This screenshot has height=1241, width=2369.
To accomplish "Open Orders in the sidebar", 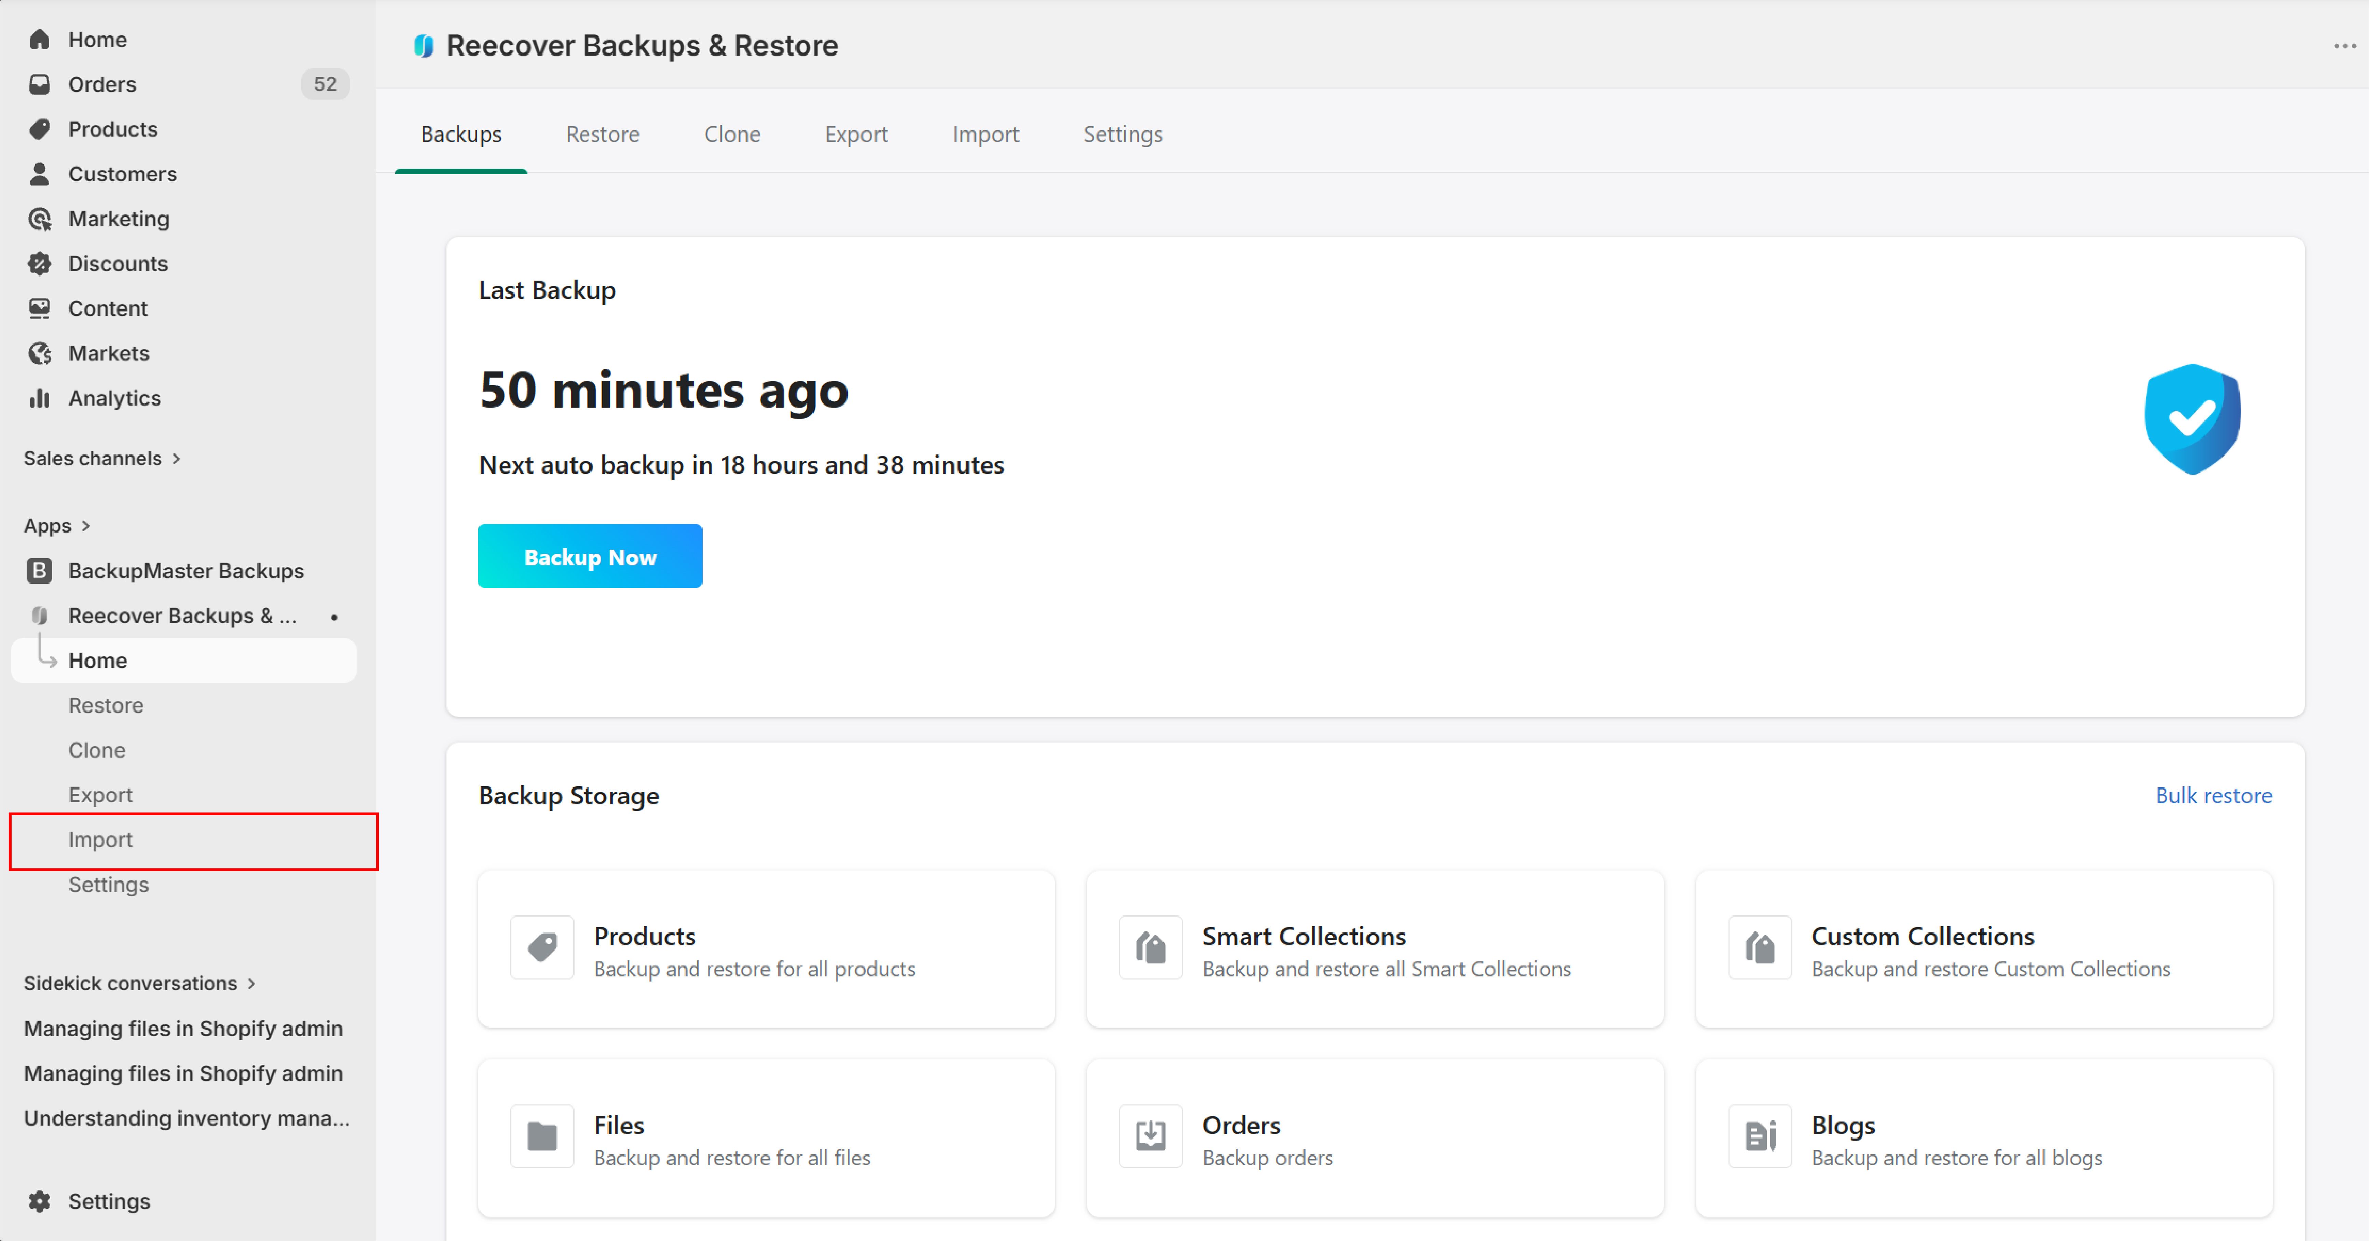I will 184,85.
